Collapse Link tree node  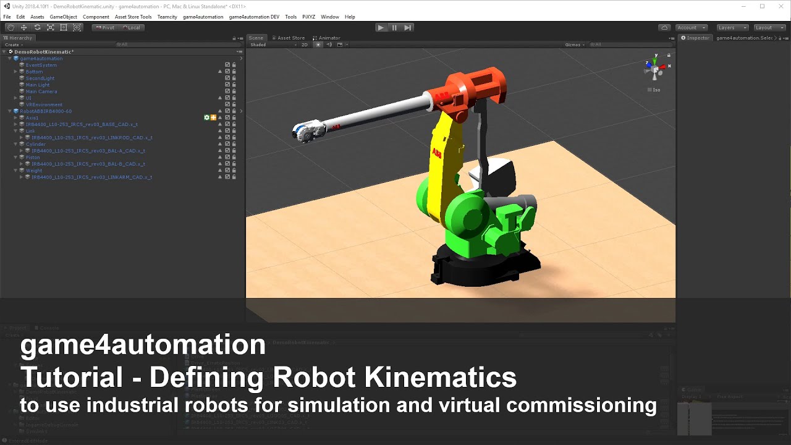pos(16,131)
